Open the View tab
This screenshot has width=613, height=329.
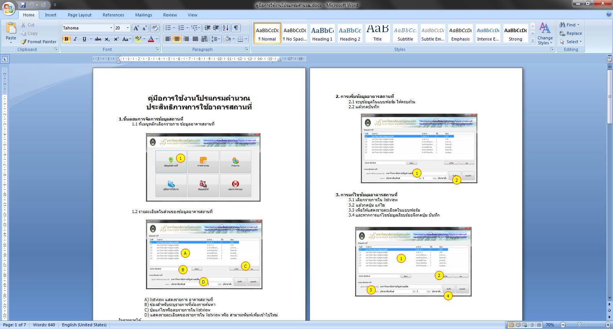click(192, 15)
